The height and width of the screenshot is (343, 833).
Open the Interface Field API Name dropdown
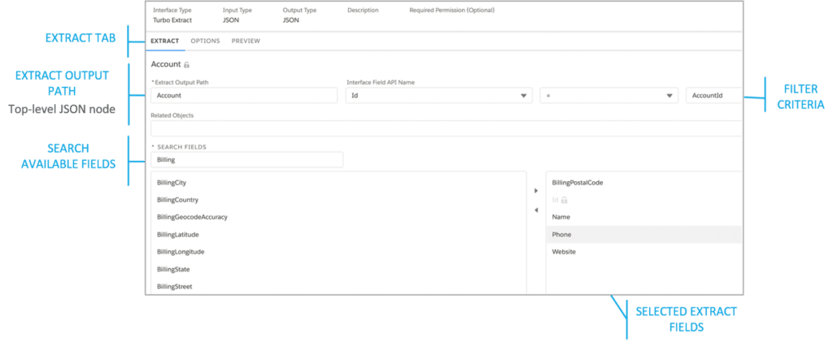[438, 95]
